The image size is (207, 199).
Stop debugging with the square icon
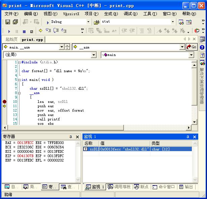[x=24, y=31]
